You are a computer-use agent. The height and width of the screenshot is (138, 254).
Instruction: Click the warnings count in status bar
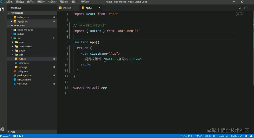(x=21, y=136)
